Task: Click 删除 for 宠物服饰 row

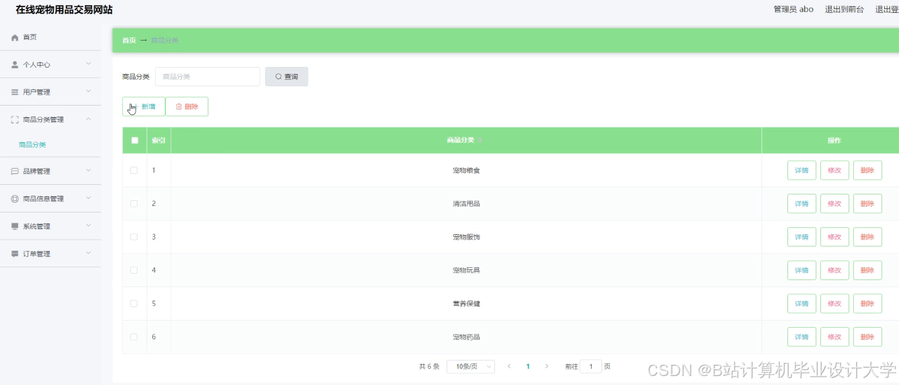Action: 867,237
